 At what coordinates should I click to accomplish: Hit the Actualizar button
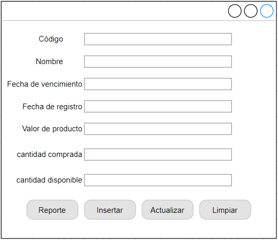(167, 210)
